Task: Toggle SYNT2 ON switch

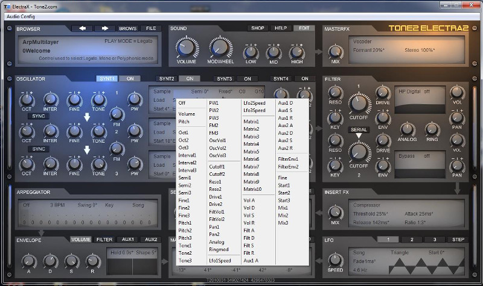Action: coord(190,79)
